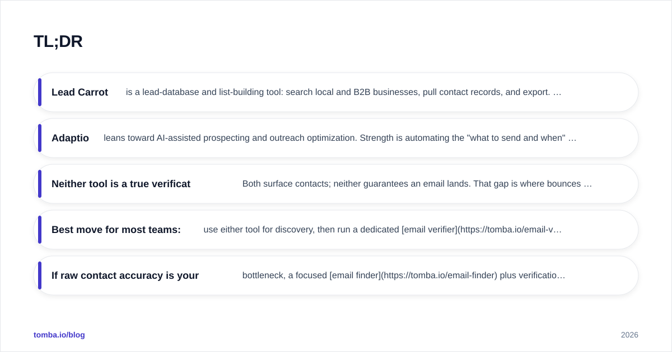Viewport: 672px width, 352px height.
Task: Select the "Best move for most teams:" label
Action: [116, 230]
